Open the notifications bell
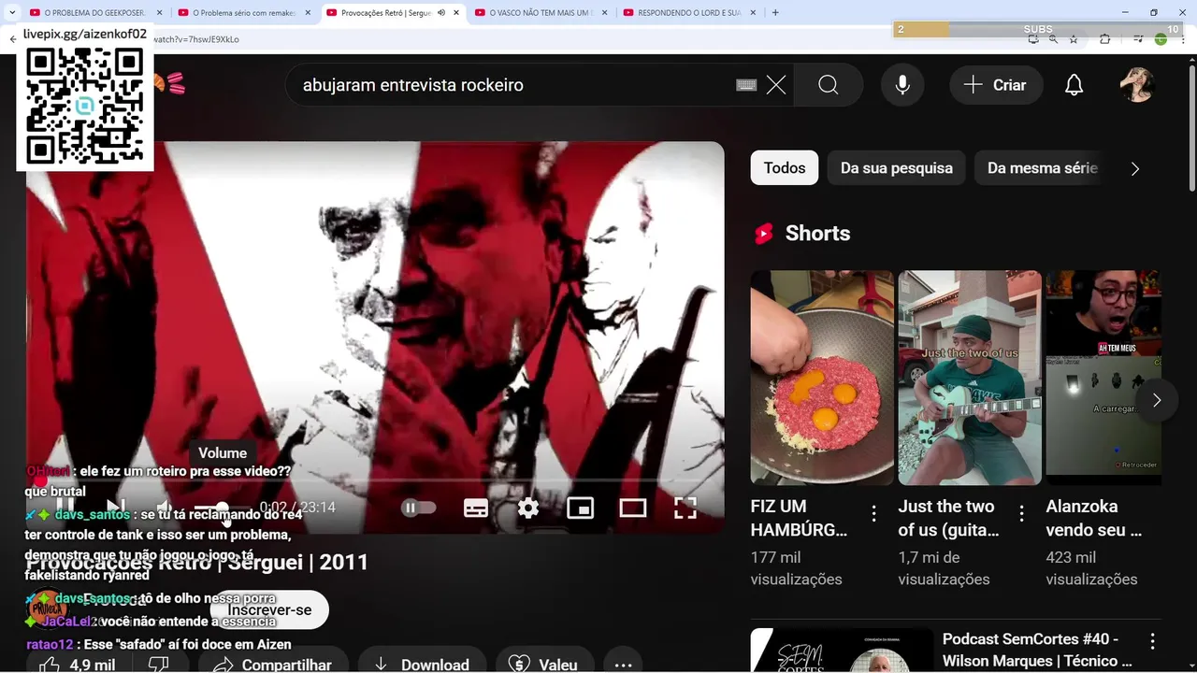 point(1074,85)
